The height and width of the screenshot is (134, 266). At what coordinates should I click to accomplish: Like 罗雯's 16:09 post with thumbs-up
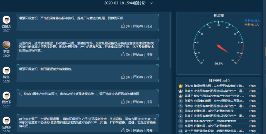[x=123, y=54]
